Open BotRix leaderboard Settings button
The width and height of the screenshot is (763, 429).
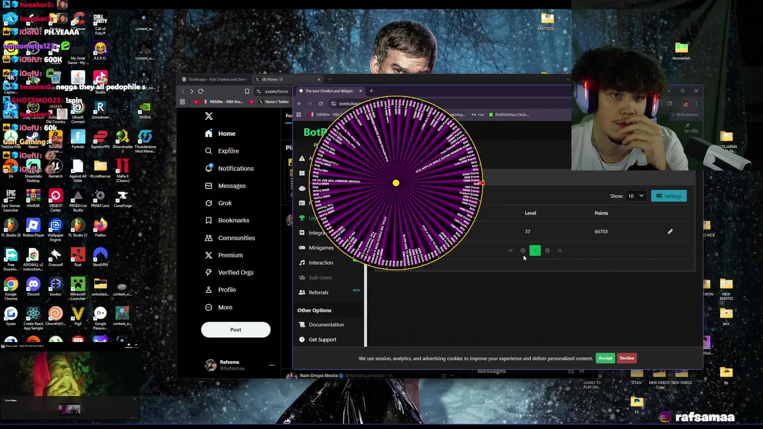tap(669, 196)
